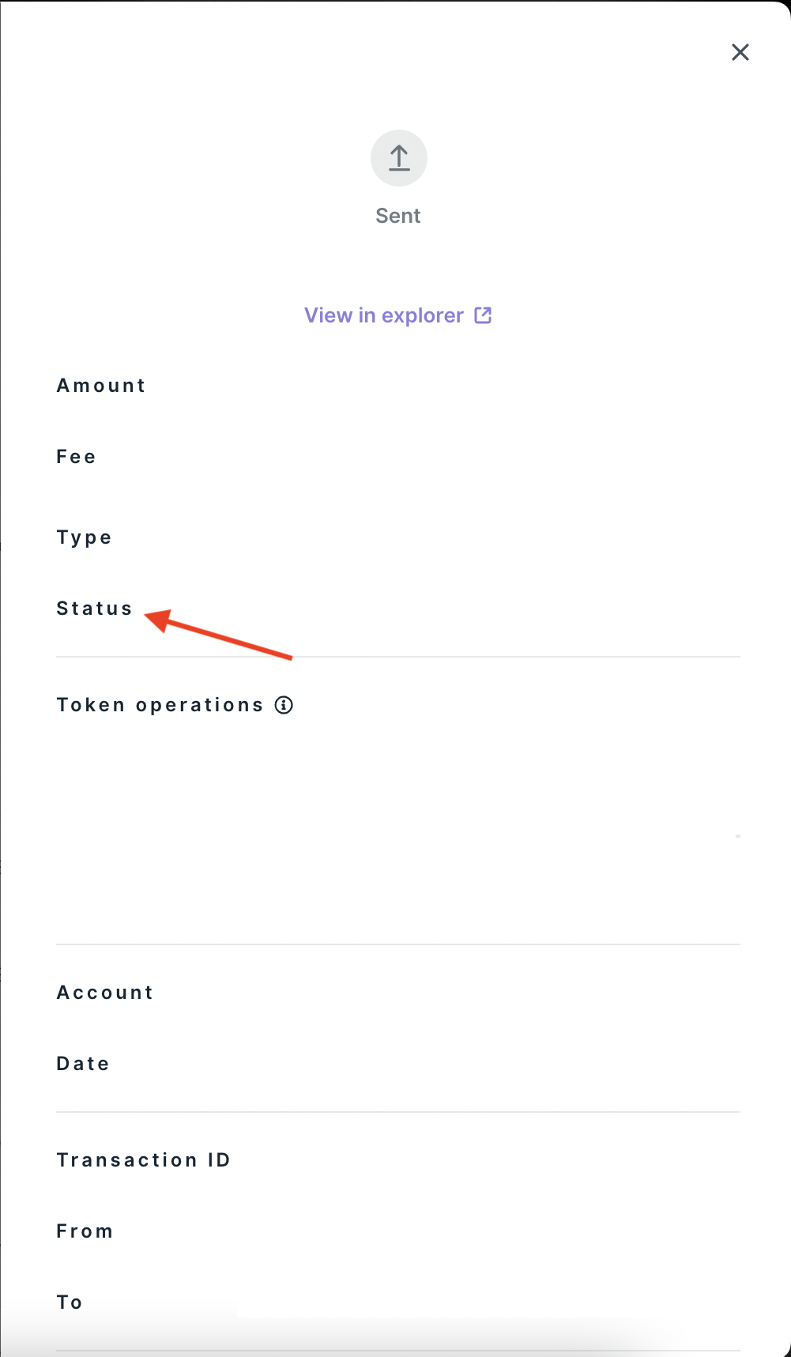Screen dimensions: 791x1357
Task: Click the Token operations info icon
Action: click(284, 705)
